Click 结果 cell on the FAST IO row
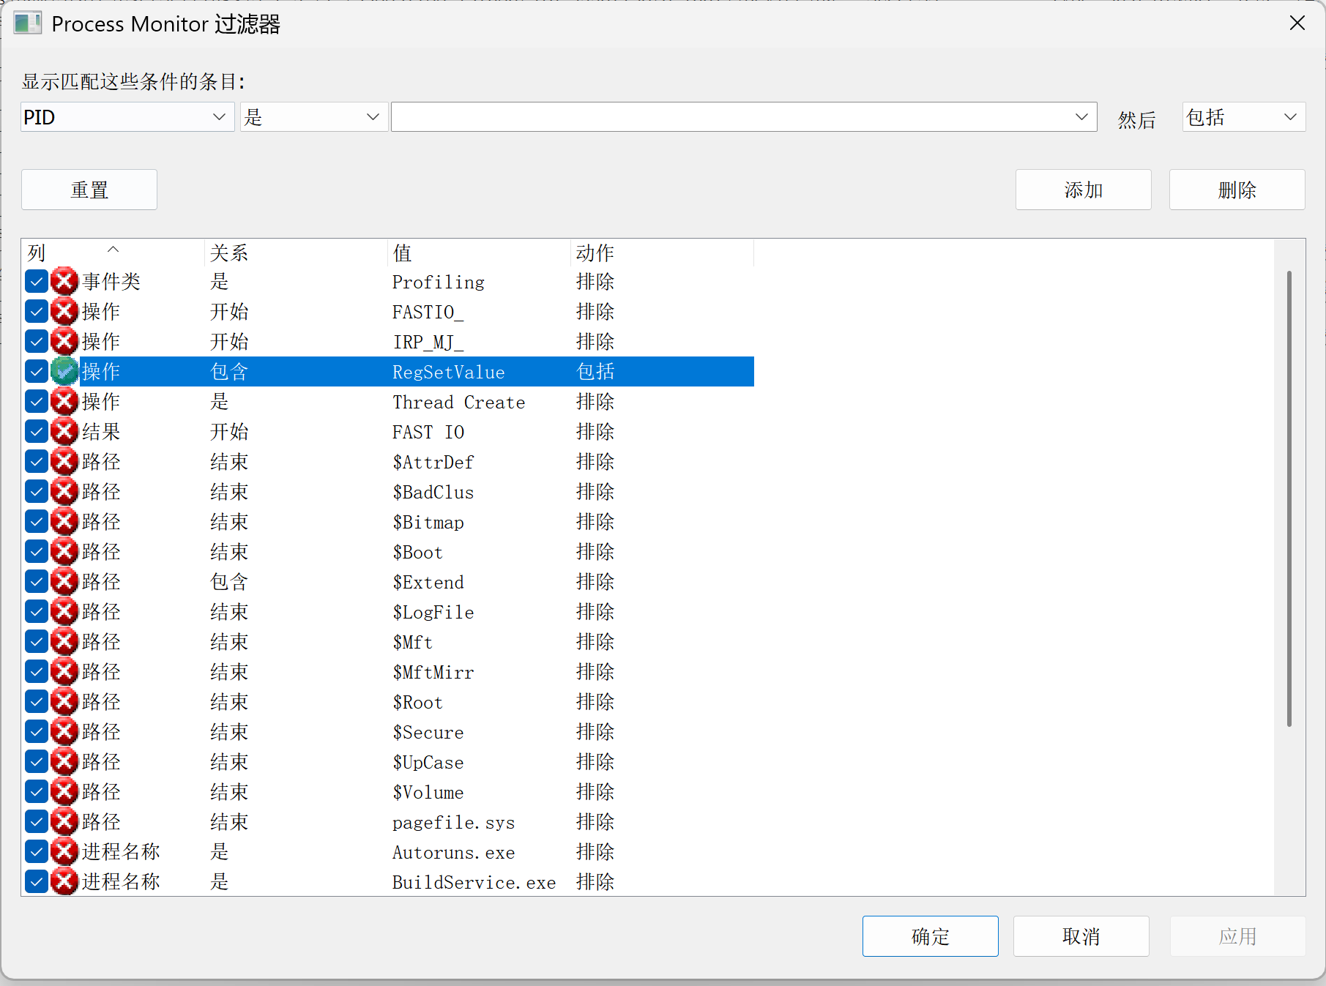Viewport: 1326px width, 986px height. (x=101, y=431)
